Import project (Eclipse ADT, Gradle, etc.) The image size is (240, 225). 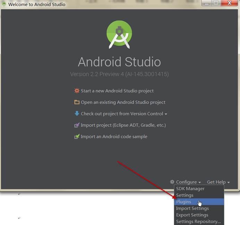123,125
